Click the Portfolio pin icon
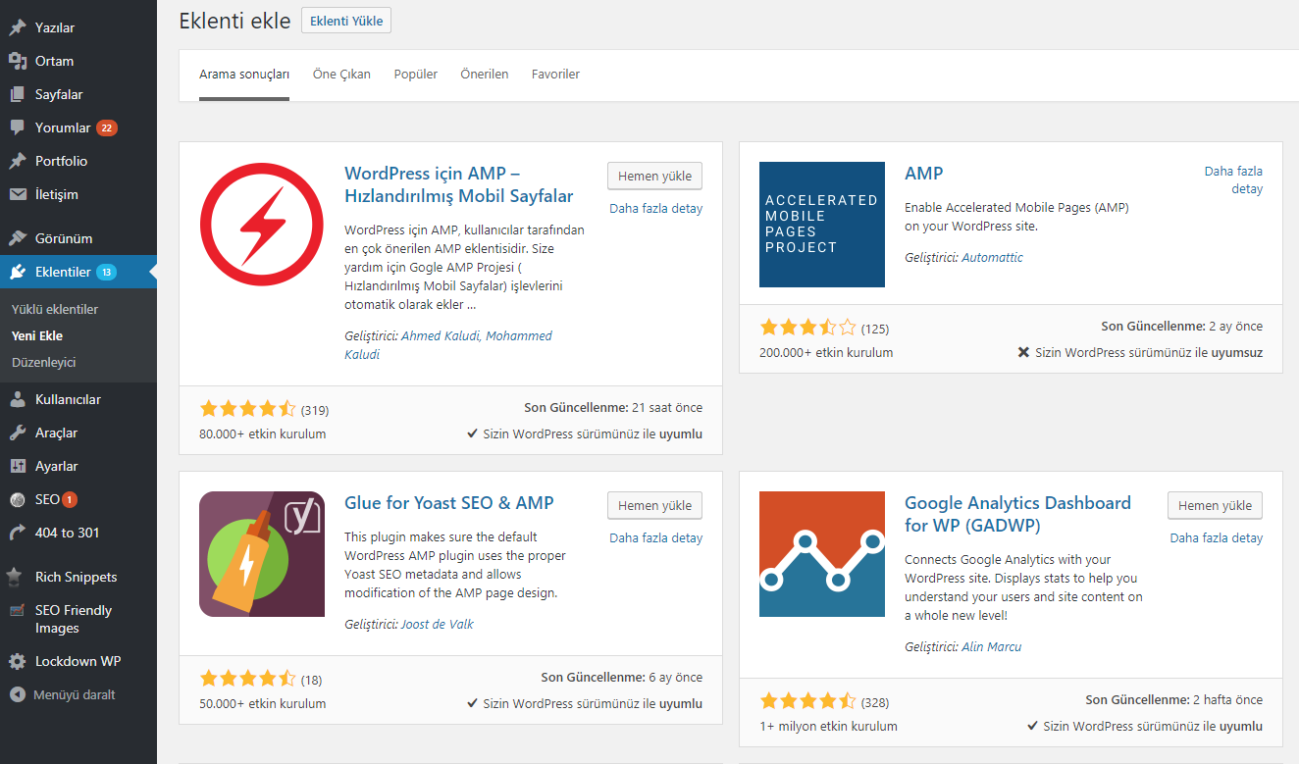 18,161
